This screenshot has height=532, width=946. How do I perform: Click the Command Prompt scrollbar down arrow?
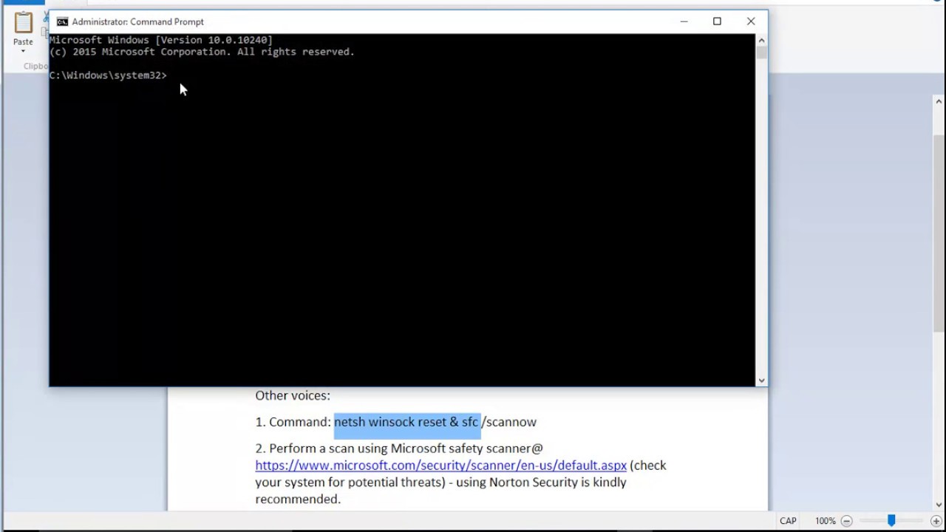pyautogui.click(x=761, y=381)
